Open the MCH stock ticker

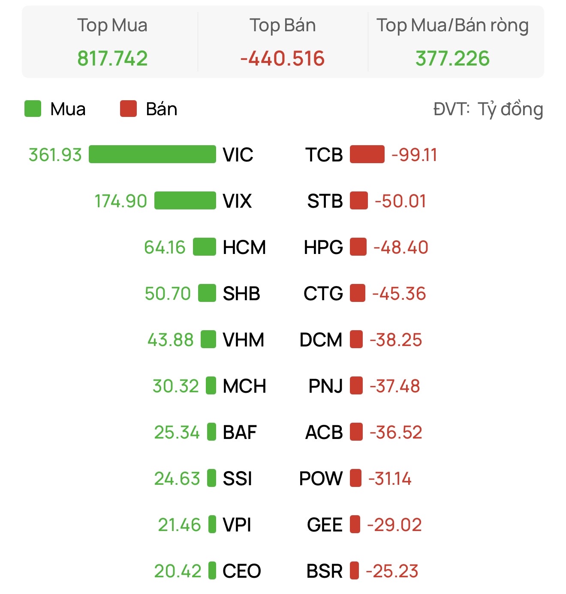coord(245,386)
